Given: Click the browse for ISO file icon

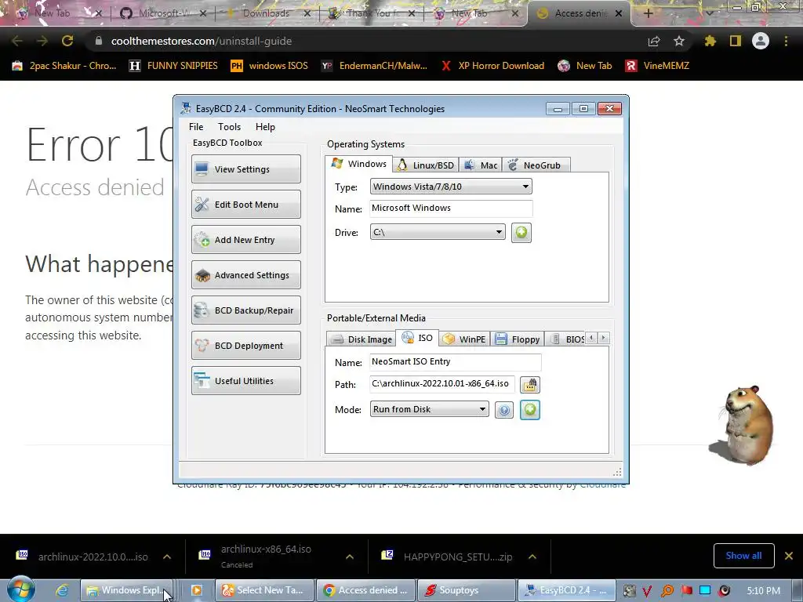Looking at the screenshot, I should [x=529, y=384].
